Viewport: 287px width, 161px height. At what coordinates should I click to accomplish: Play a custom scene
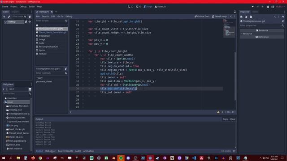pos(273,7)
